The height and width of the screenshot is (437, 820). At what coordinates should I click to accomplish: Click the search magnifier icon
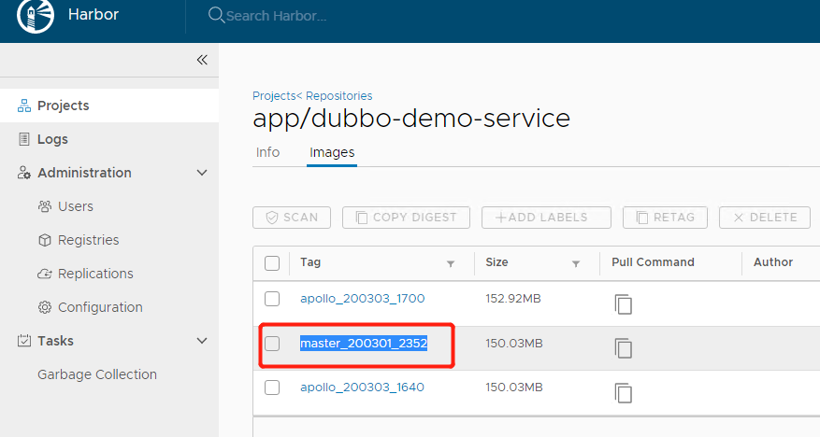pyautogui.click(x=216, y=16)
